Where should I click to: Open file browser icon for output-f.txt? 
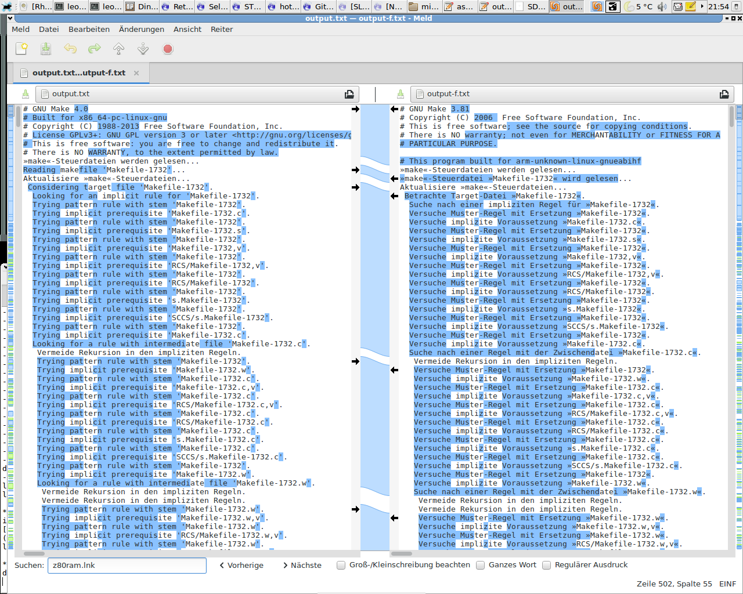coord(724,94)
